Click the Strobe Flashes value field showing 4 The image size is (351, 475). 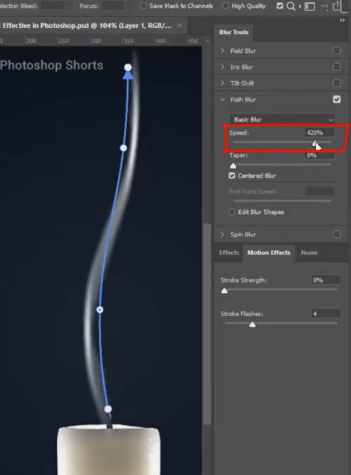click(326, 313)
